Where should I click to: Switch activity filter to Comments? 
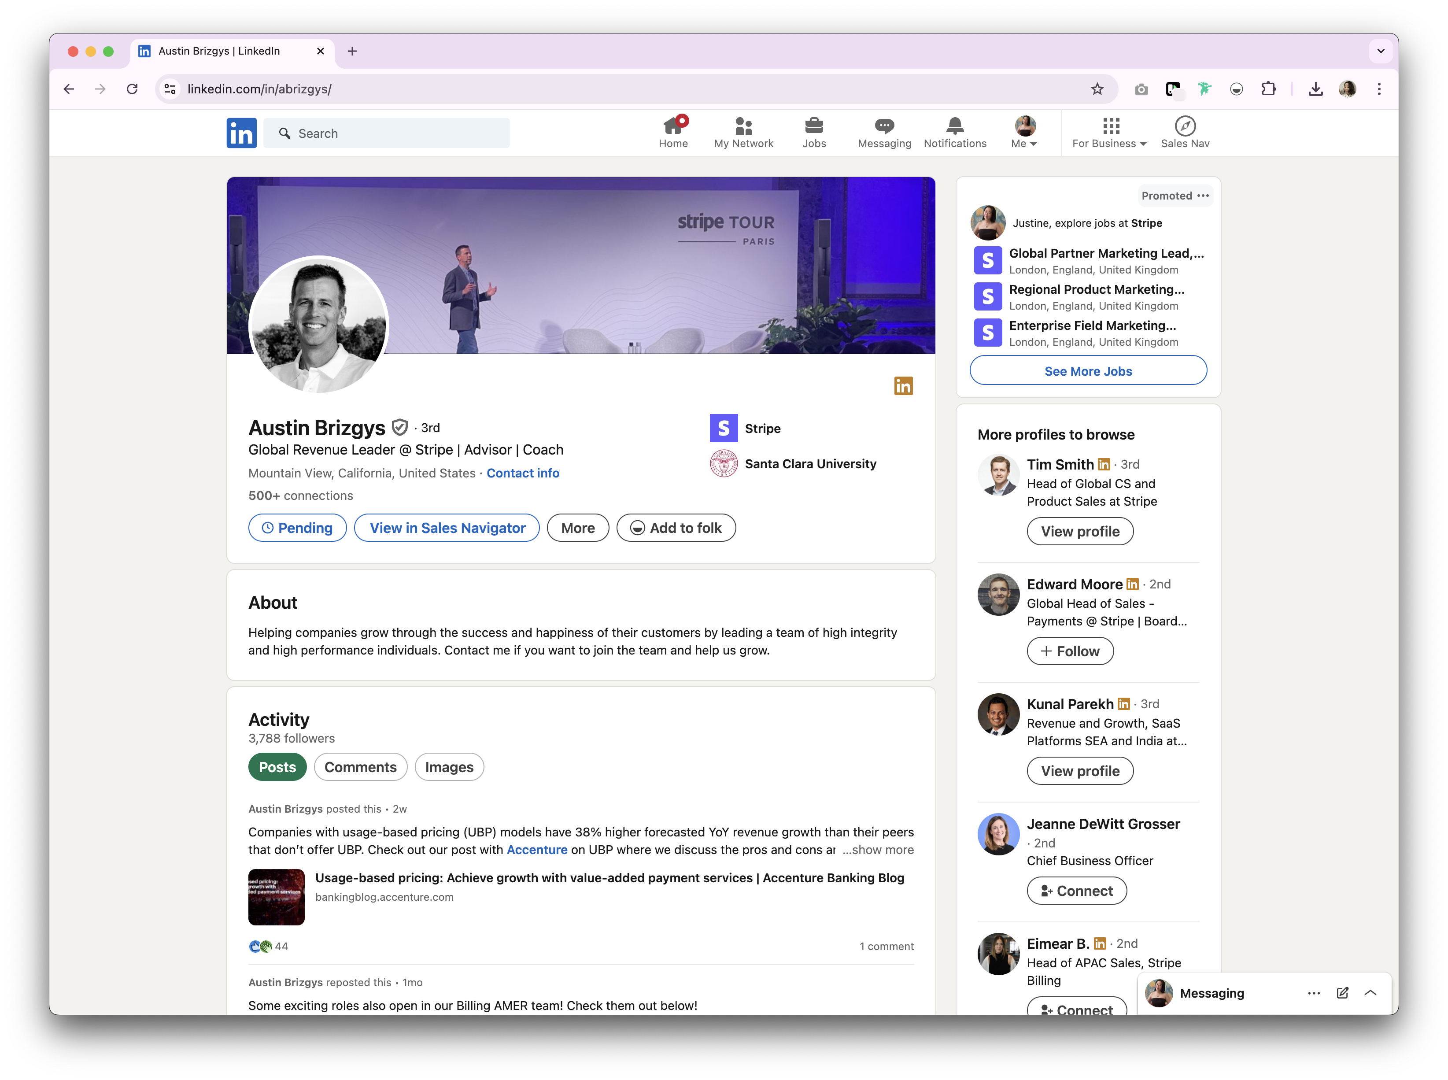point(360,767)
